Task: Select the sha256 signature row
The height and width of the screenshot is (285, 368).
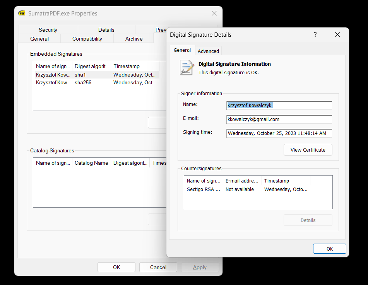Action: coord(97,83)
